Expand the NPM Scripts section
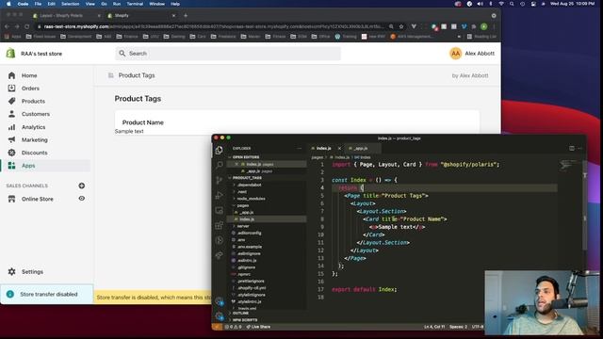Viewport: 603px width, 339px height. tap(245, 320)
